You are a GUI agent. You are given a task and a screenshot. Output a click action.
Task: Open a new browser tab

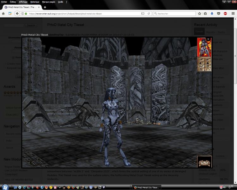pos(45,7)
